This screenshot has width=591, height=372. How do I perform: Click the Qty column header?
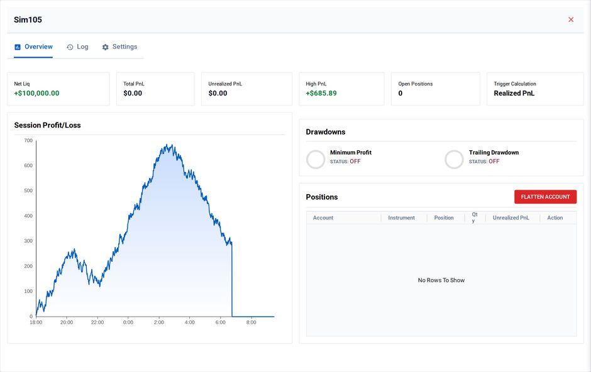[x=475, y=217]
